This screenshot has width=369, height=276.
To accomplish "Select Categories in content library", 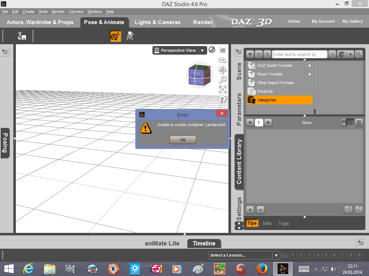I will [x=280, y=100].
